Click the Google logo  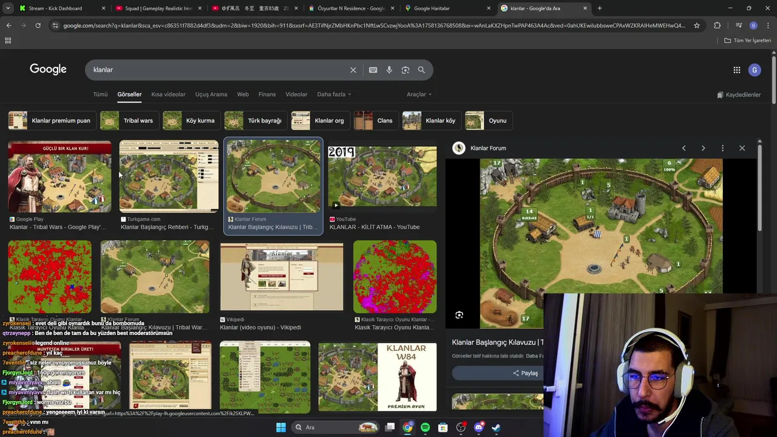pyautogui.click(x=48, y=69)
